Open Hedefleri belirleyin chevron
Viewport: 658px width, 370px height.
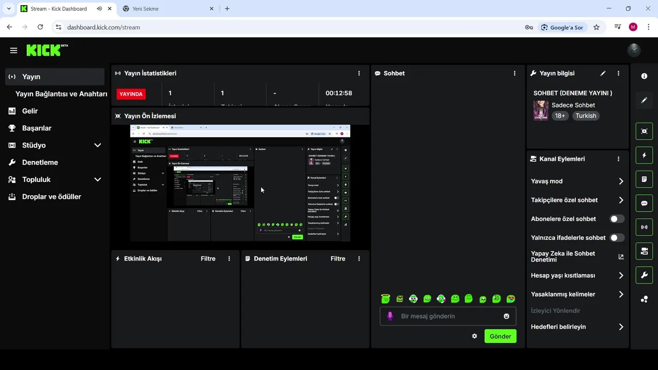coord(621,327)
